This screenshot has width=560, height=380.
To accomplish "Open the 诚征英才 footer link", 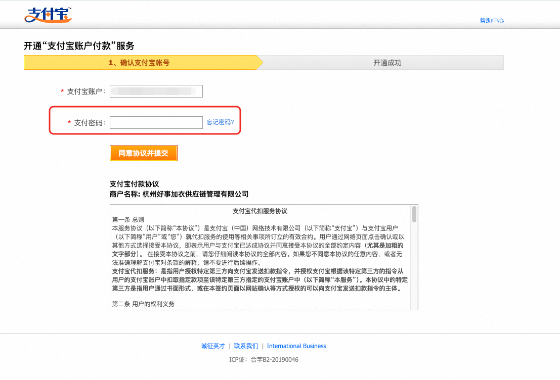I will click(213, 346).
